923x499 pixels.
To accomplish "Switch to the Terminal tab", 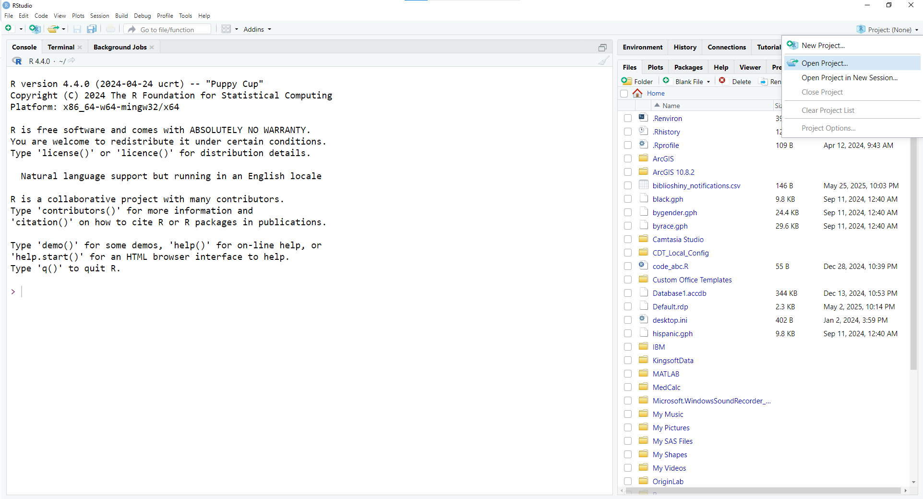I will 61,47.
